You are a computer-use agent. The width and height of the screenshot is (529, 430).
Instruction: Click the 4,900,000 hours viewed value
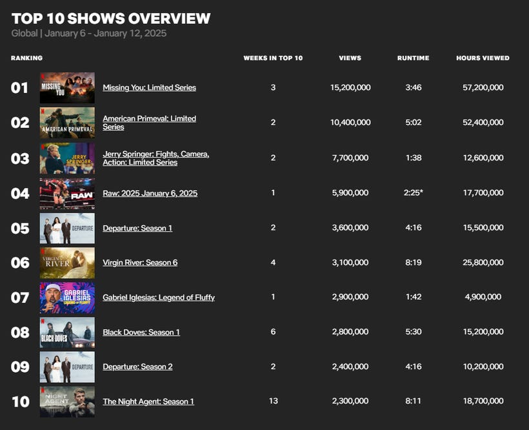click(x=483, y=297)
